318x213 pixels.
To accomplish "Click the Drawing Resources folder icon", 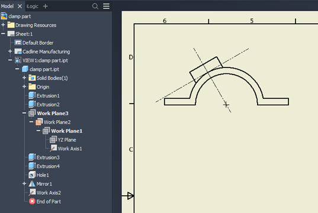I will coord(11,25).
